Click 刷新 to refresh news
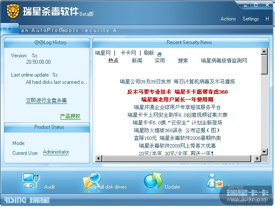The width and height of the screenshot is (275, 207). (x=149, y=53)
